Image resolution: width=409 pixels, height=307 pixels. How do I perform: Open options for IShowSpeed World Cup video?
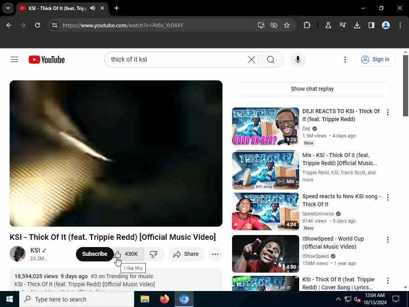point(387,240)
